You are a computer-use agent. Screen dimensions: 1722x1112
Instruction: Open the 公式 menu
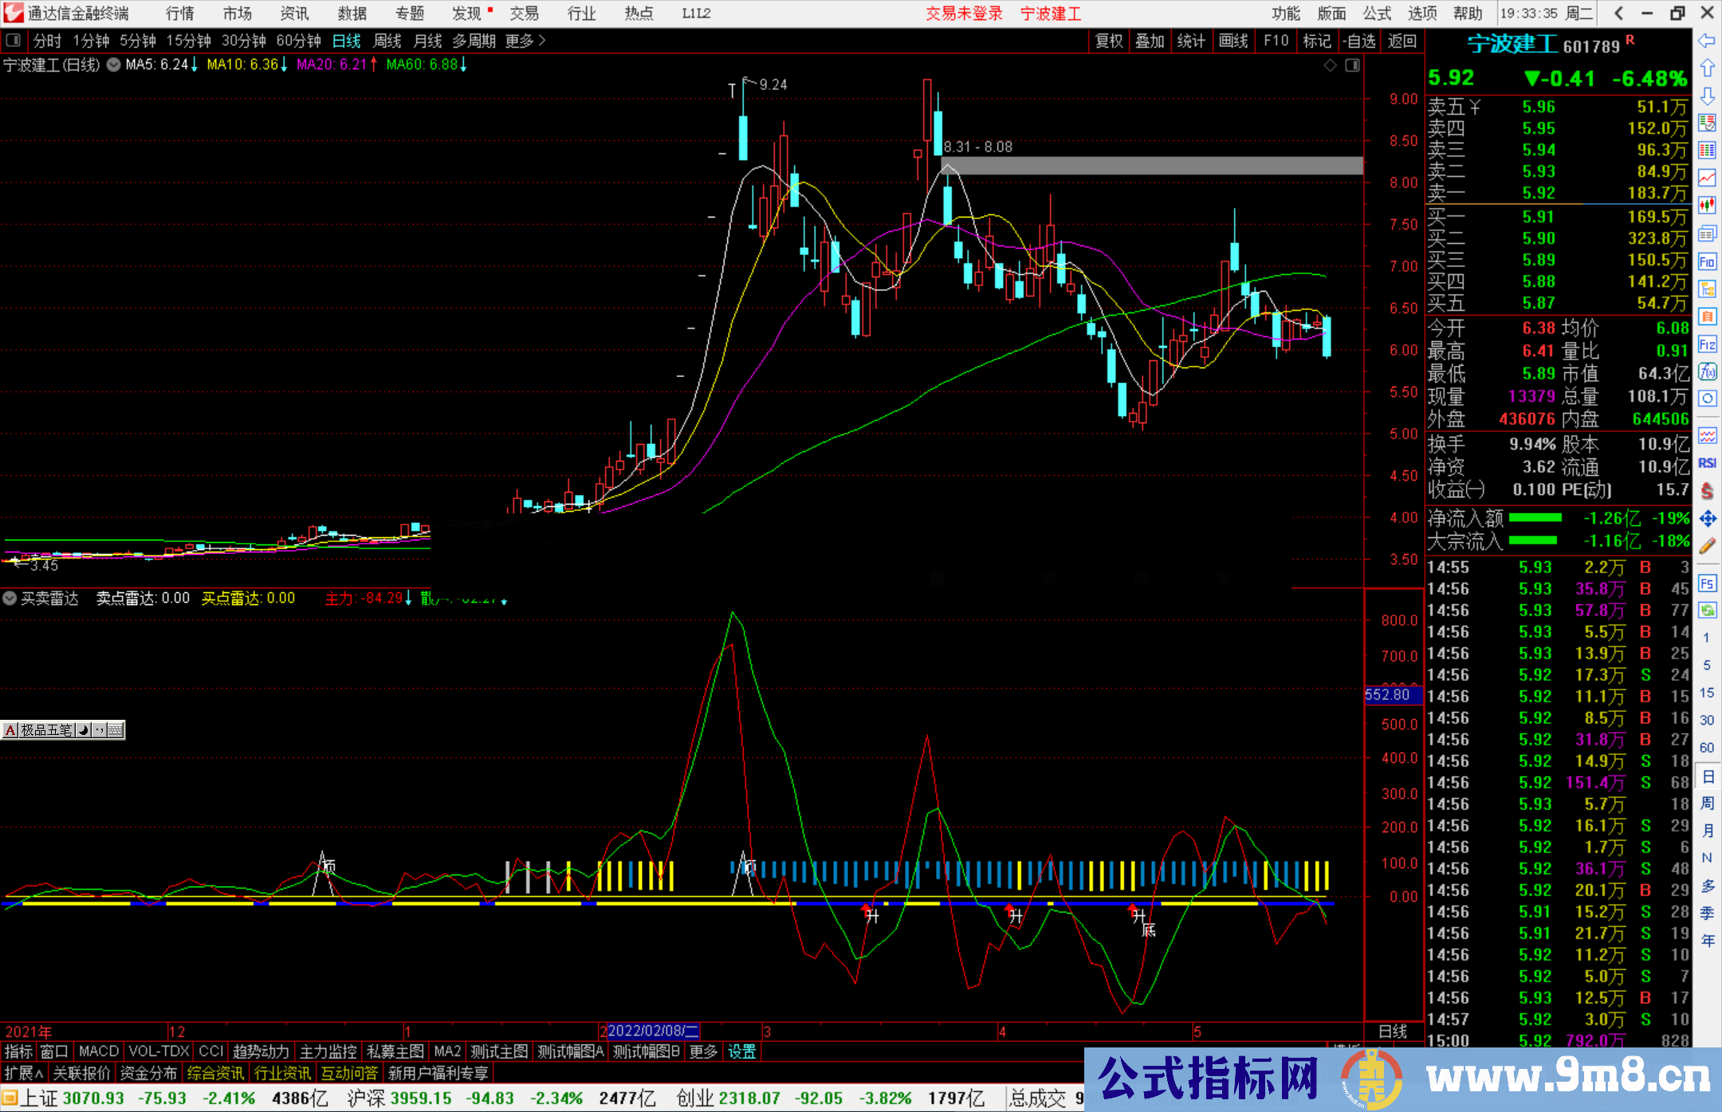tap(1376, 14)
